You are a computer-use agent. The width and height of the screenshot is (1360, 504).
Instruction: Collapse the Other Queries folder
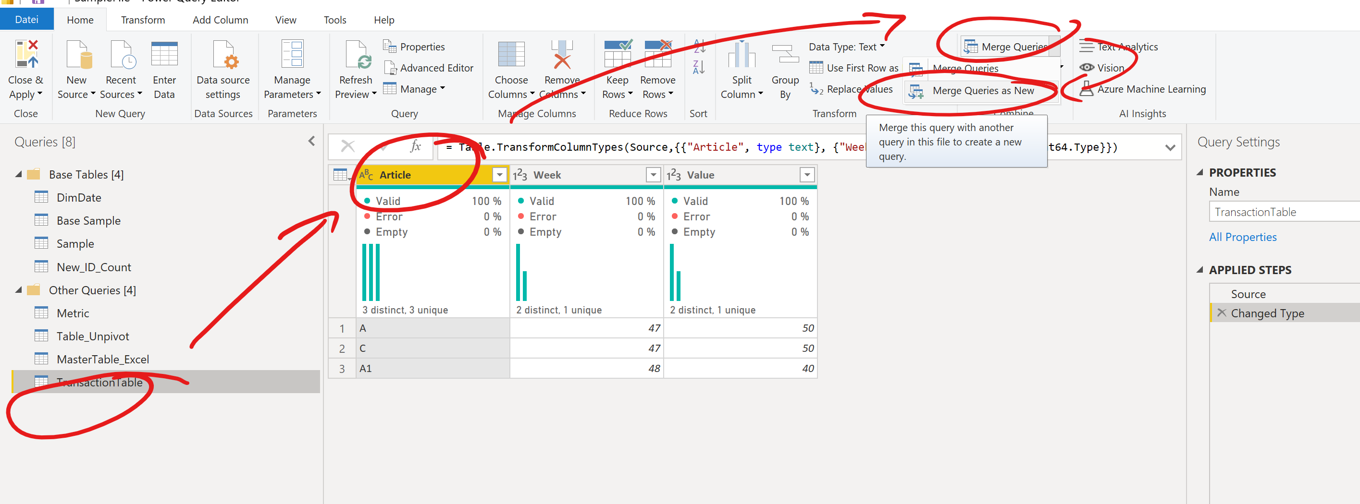click(x=18, y=290)
